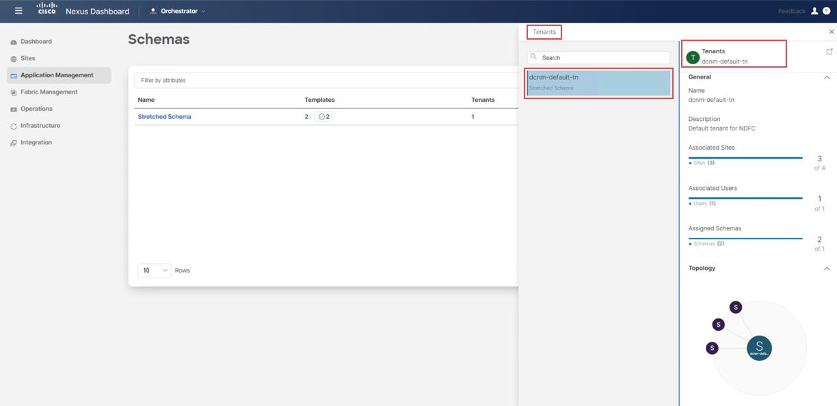Click the Nexus Dashboard title

pos(97,11)
